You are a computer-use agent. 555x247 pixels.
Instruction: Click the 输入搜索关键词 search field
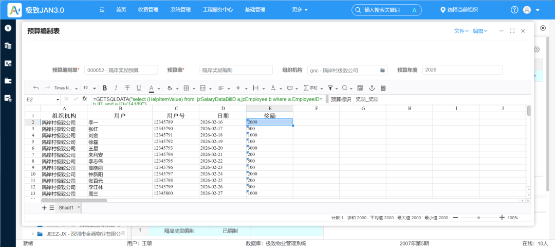pyautogui.click(x=386, y=10)
